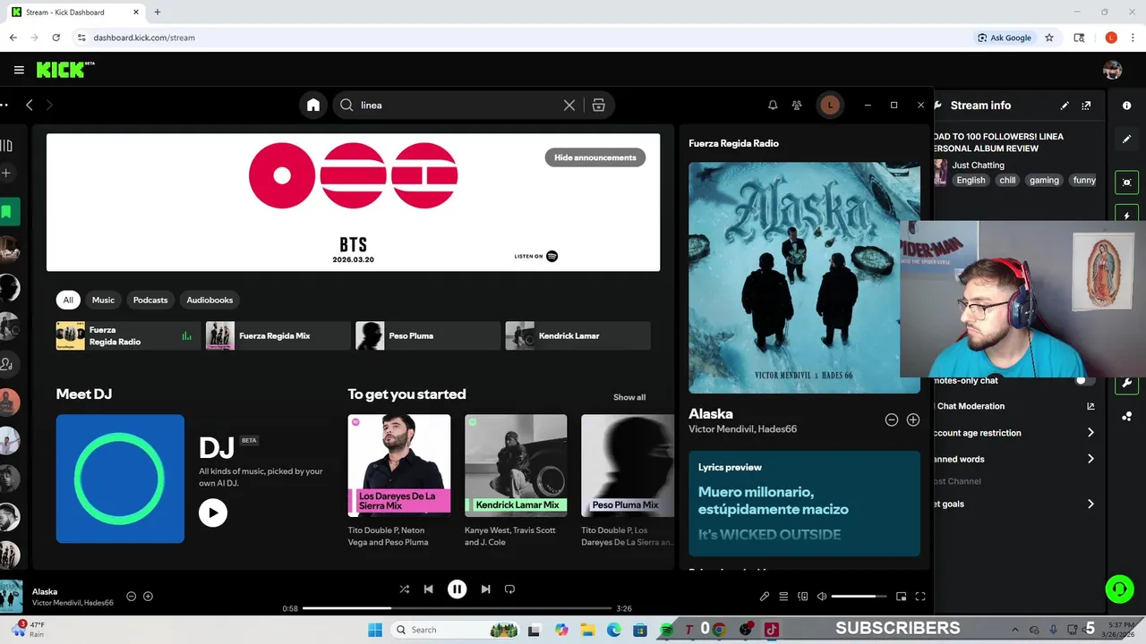Open Peso Pluma shortcut tile
Image resolution: width=1146 pixels, height=644 pixels.
tap(427, 336)
